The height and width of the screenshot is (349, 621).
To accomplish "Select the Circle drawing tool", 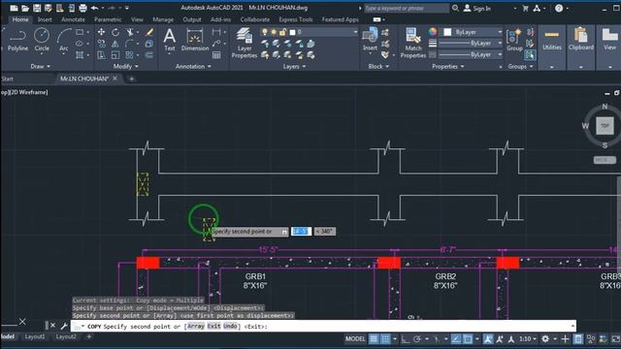I will 42,40.
